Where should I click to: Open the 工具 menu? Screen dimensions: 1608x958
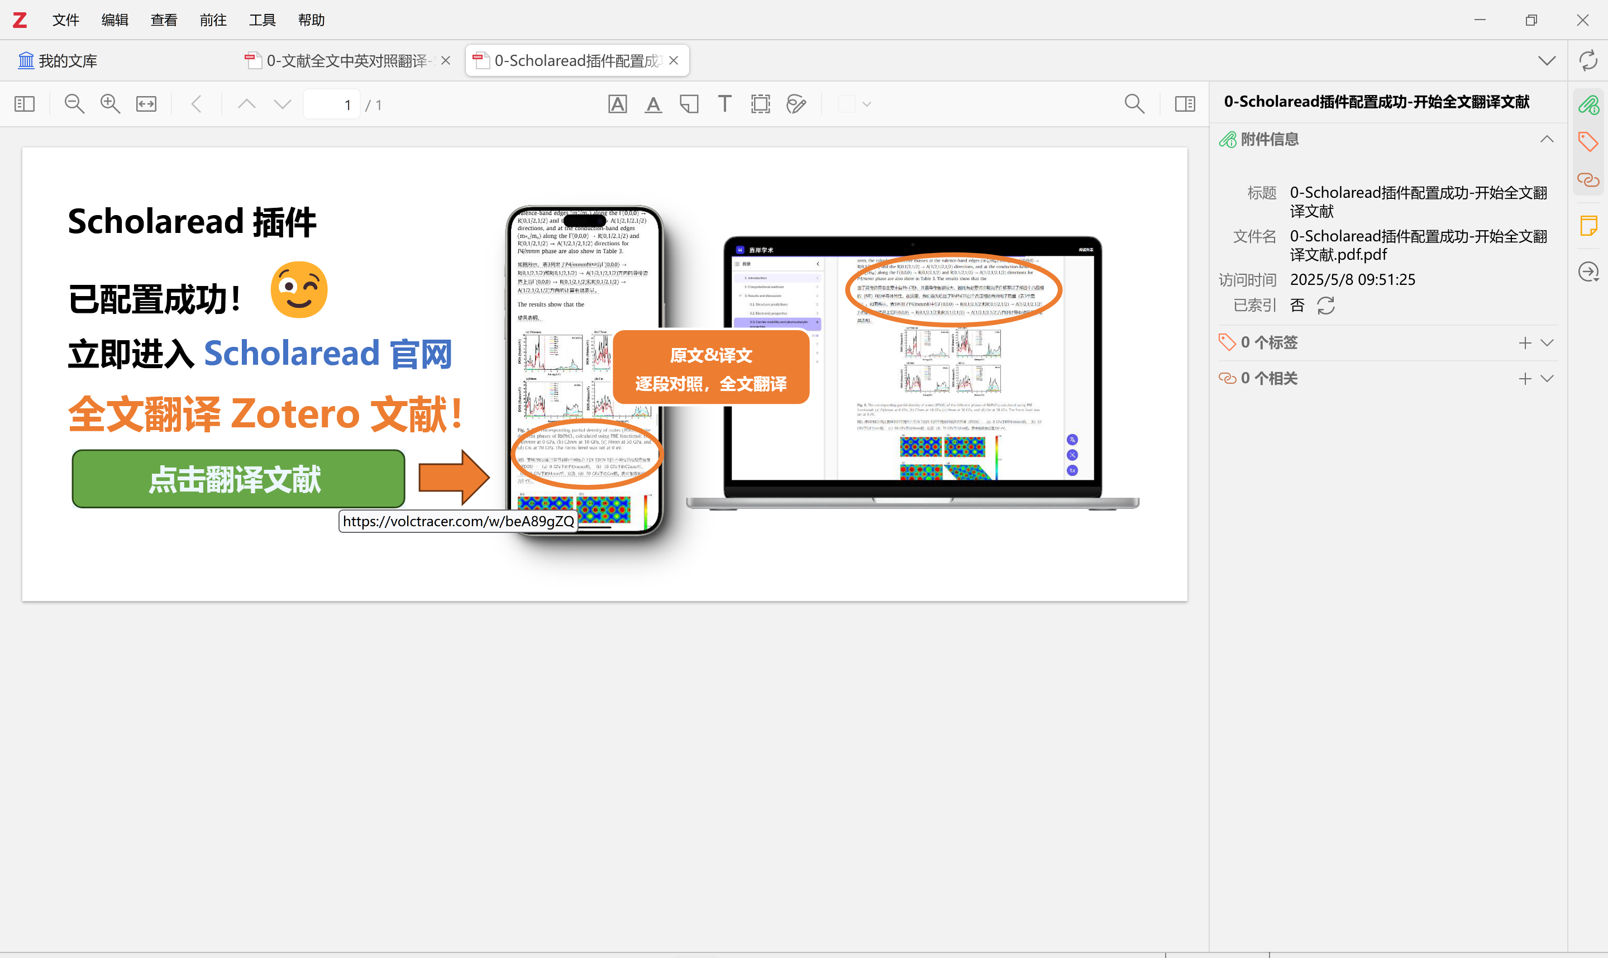tap(262, 20)
